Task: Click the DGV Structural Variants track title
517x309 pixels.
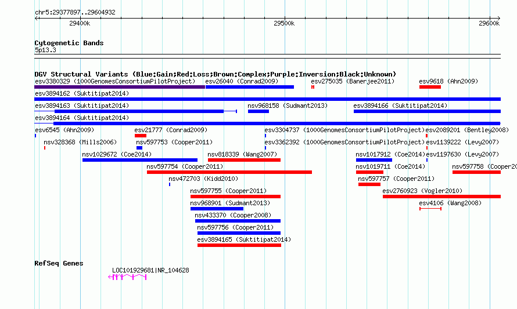Action: pyautogui.click(x=216, y=74)
